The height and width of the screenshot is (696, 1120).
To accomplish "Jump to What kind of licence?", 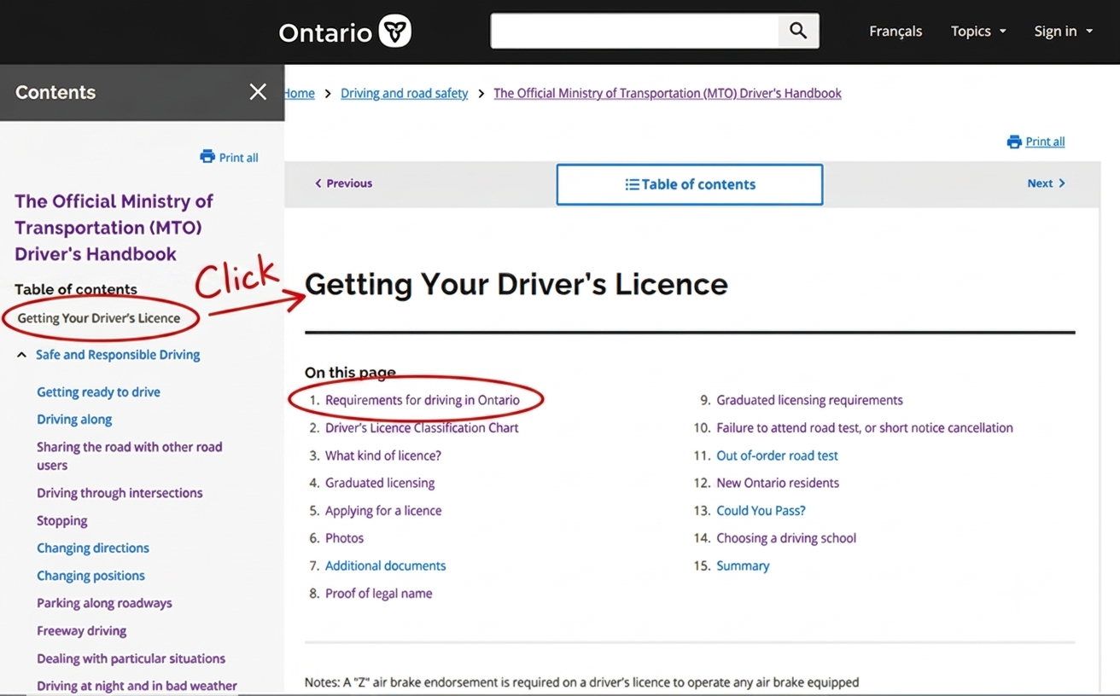I will (x=383, y=455).
